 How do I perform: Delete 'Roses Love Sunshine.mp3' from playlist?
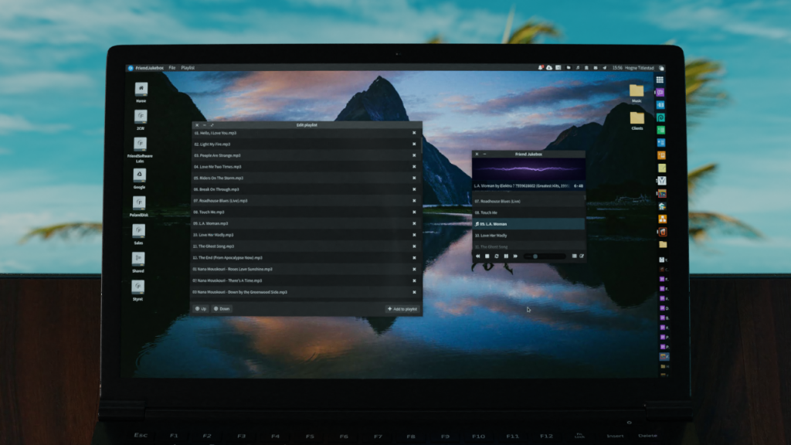tap(414, 269)
